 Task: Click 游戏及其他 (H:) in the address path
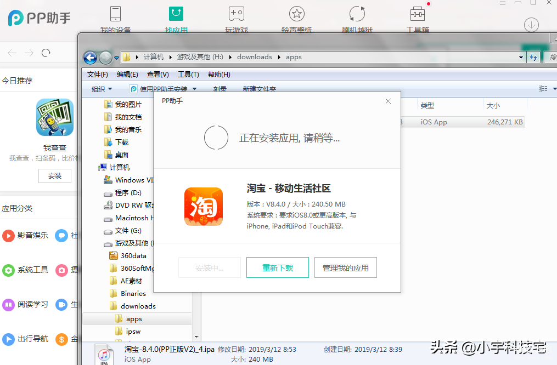200,57
